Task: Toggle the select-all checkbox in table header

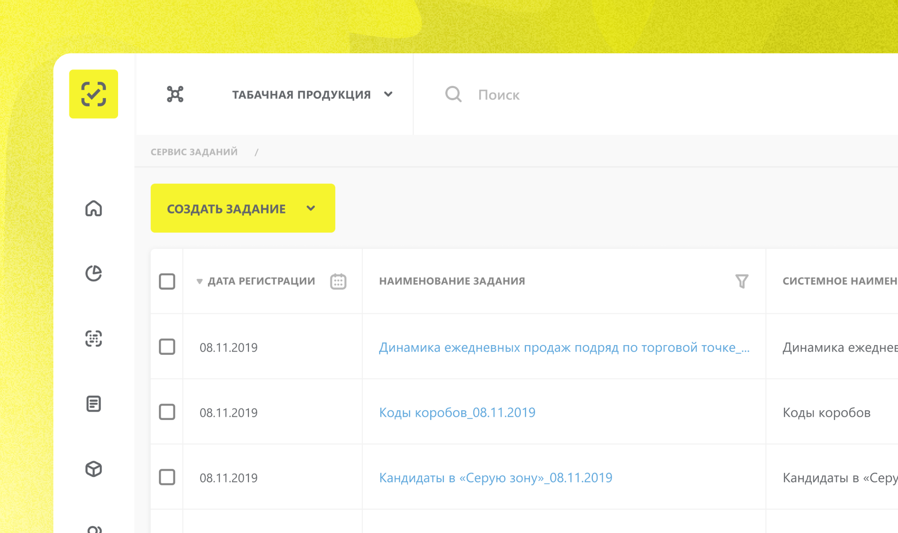Action: (167, 281)
